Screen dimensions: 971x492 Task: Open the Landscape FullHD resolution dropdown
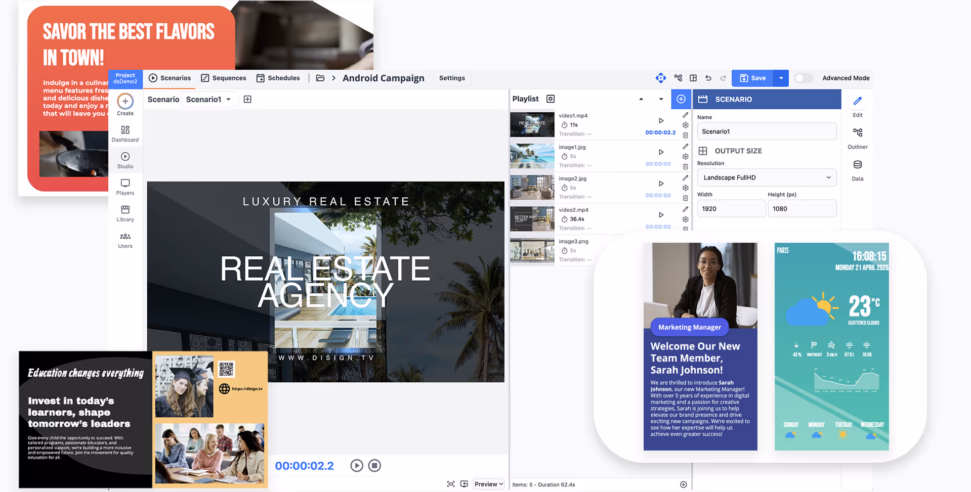766,177
